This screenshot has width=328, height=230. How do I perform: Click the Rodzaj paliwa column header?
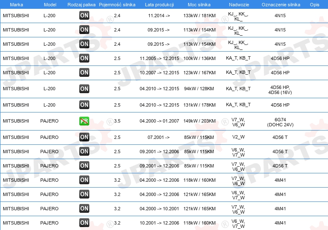(81, 5)
